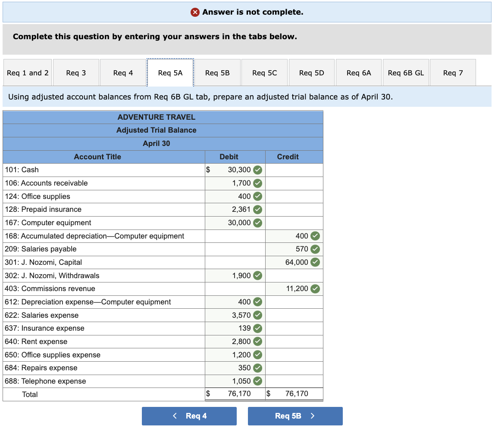Click the checkmark beside Withdrawals 1,900
The image size is (495, 428).
click(x=258, y=276)
